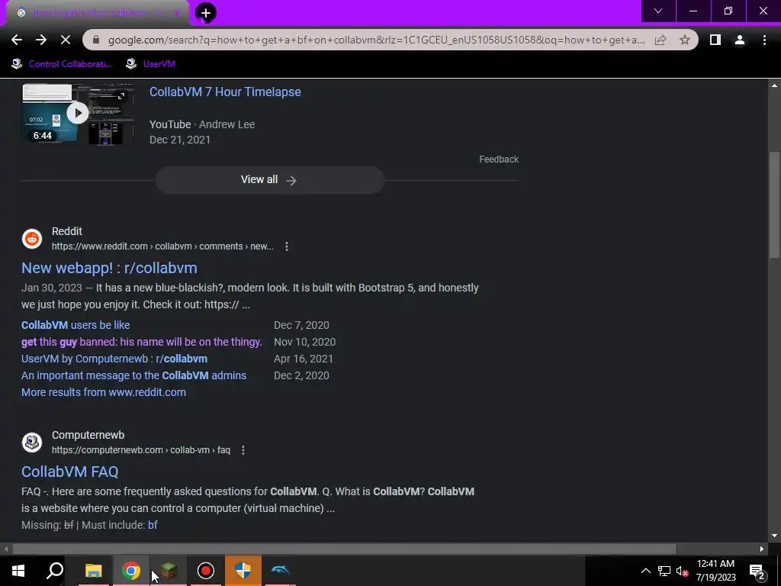Click the Reddit site favicon
This screenshot has width=781, height=586.
[32, 239]
